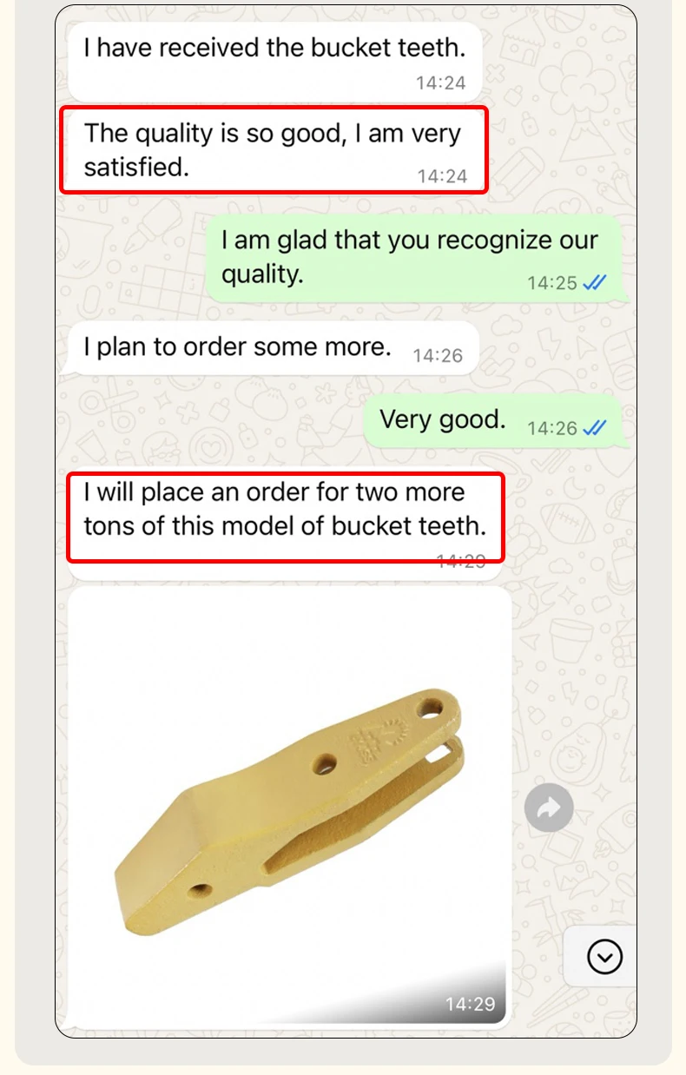Click the 14:24 time under 'very satisfied'

point(442,176)
